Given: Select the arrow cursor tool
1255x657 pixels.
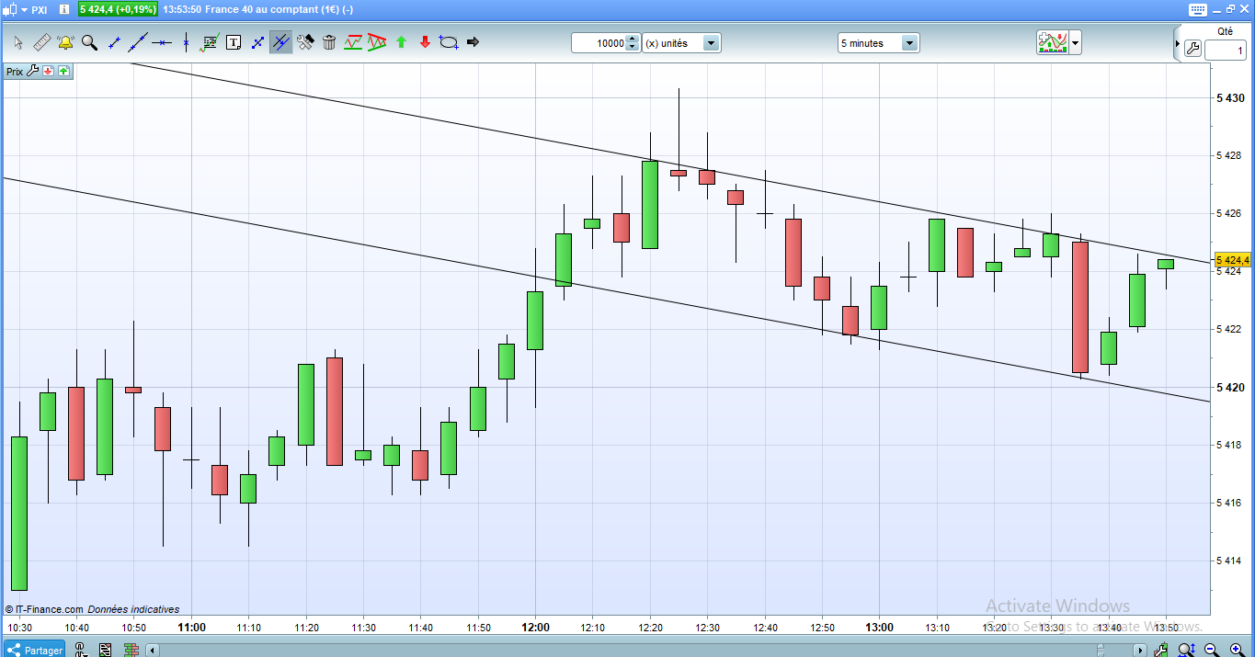Looking at the screenshot, I should pos(17,42).
